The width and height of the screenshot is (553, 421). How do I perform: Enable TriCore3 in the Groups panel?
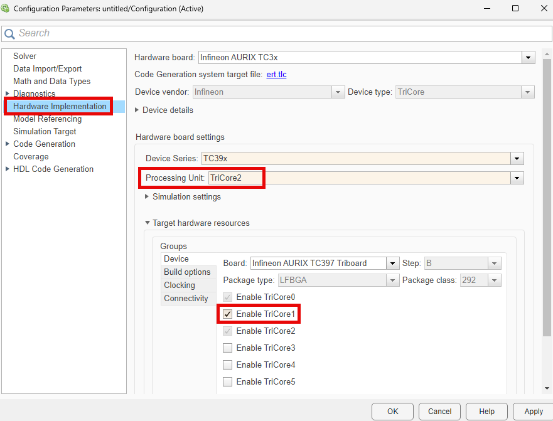click(x=227, y=348)
